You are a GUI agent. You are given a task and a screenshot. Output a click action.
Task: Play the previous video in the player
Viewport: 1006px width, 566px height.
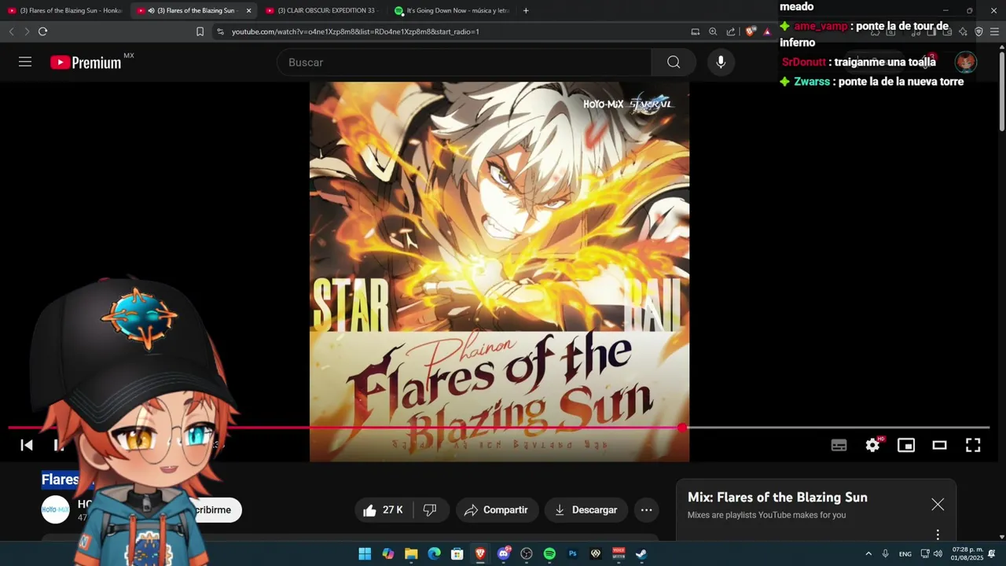pyautogui.click(x=26, y=445)
